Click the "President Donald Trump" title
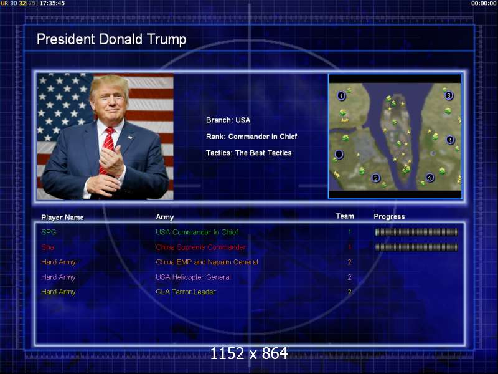Screen dimensions: 498x374 111,39
